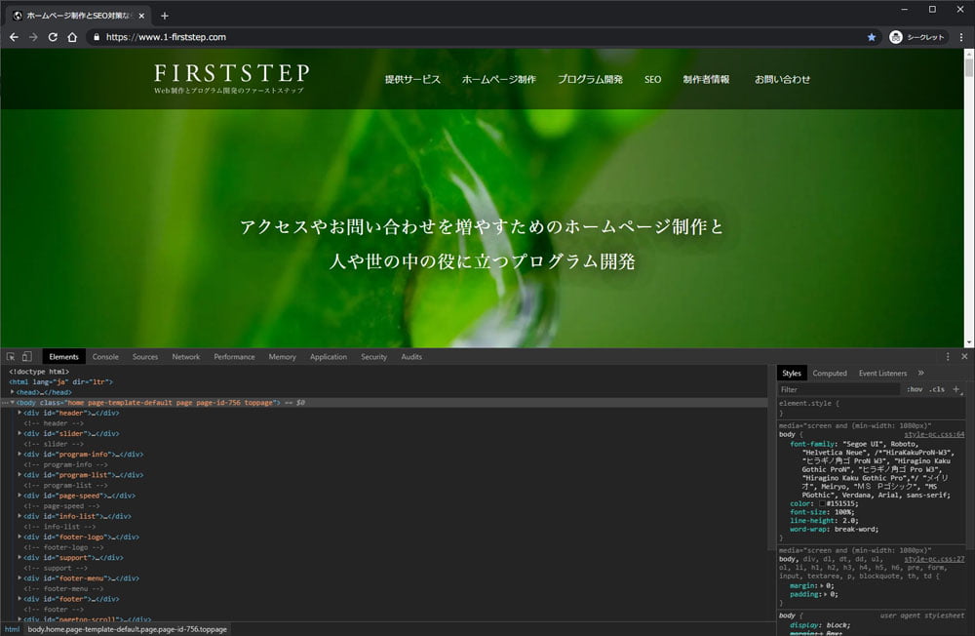
Task: Click the address bar URL
Action: point(166,37)
